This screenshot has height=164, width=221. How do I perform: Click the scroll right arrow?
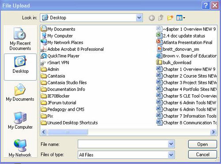click(x=213, y=132)
